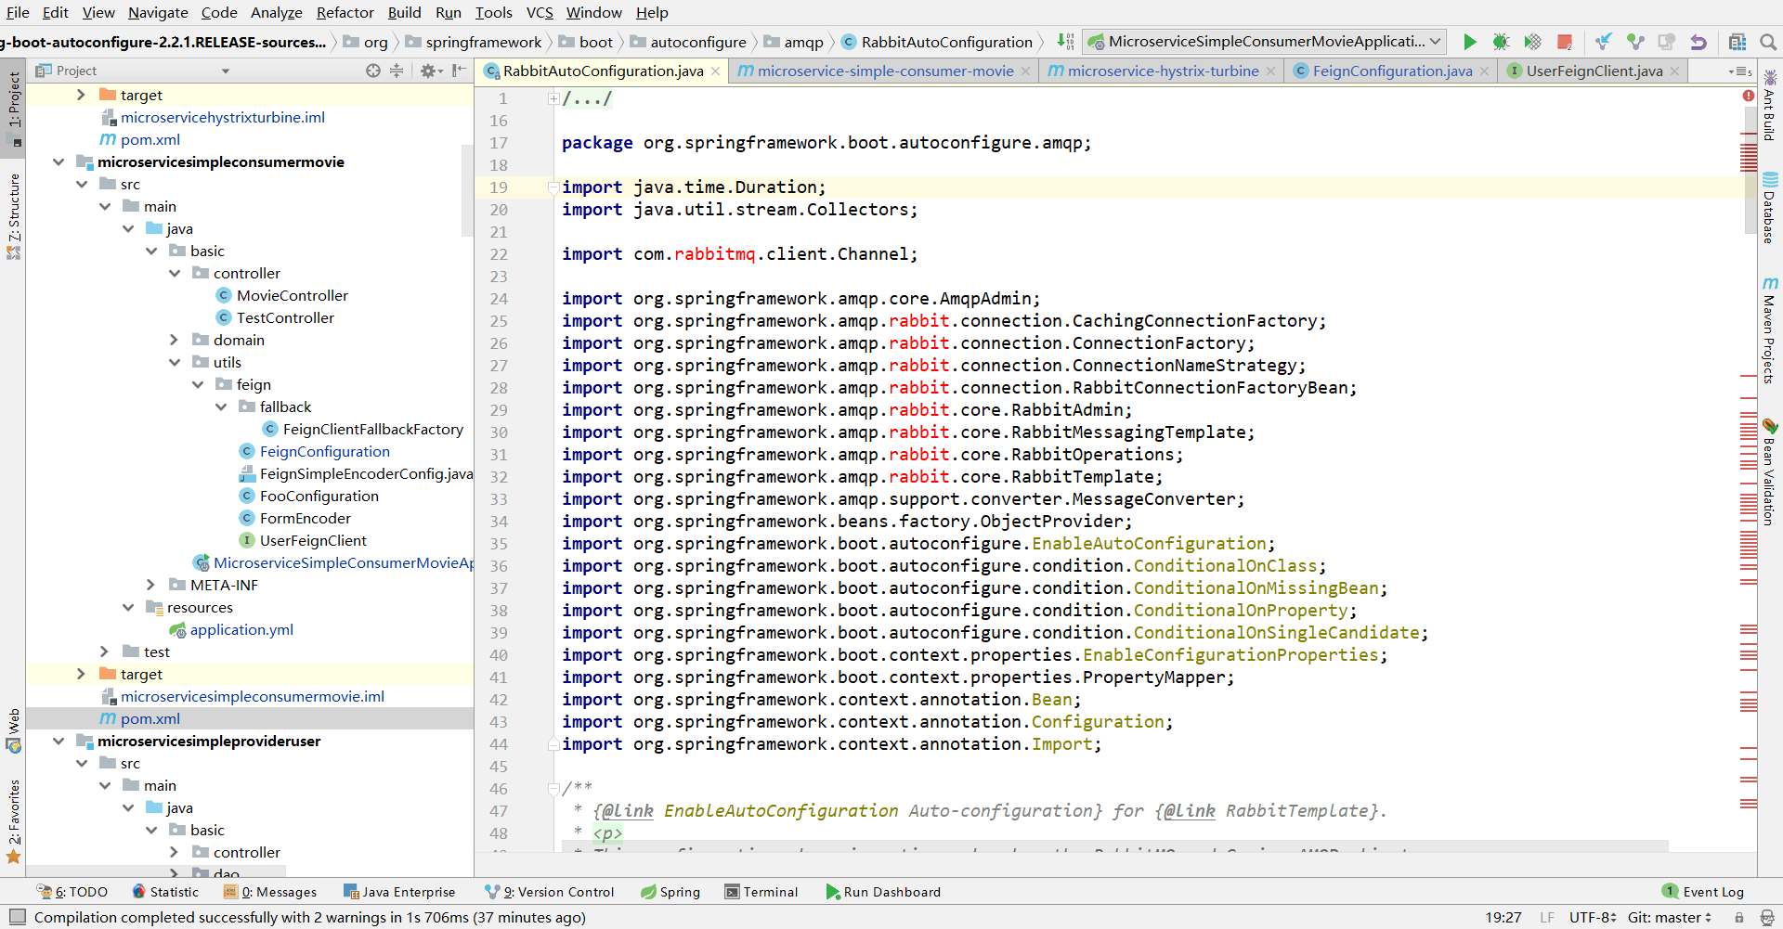1783x929 pixels.
Task: Open the Event Log
Action: pos(1703,892)
